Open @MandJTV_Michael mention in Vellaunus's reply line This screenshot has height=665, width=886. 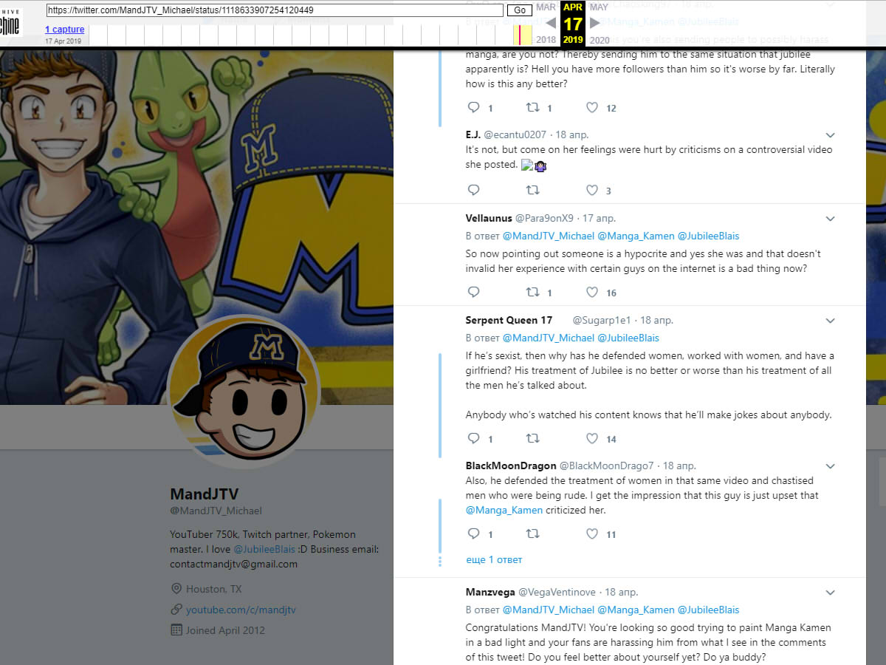pos(549,236)
